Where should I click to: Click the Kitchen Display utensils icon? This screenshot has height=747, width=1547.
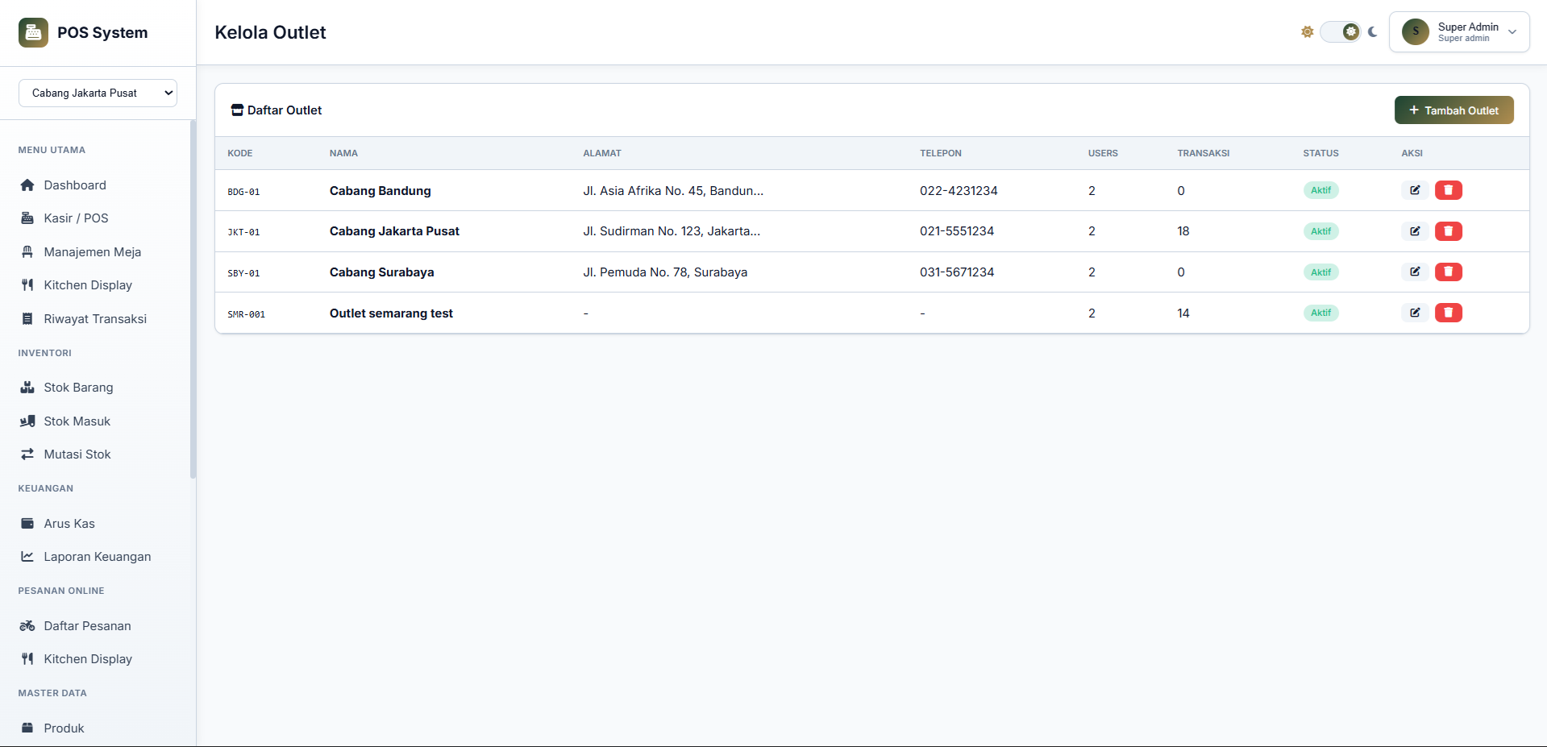coord(27,284)
